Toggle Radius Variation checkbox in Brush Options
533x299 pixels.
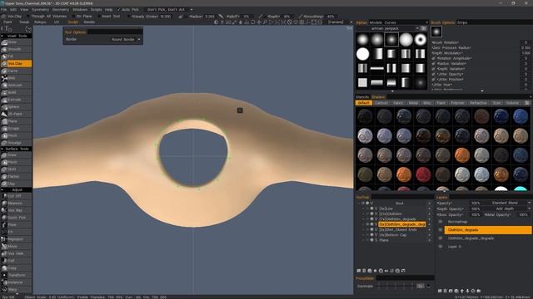pyautogui.click(x=433, y=63)
